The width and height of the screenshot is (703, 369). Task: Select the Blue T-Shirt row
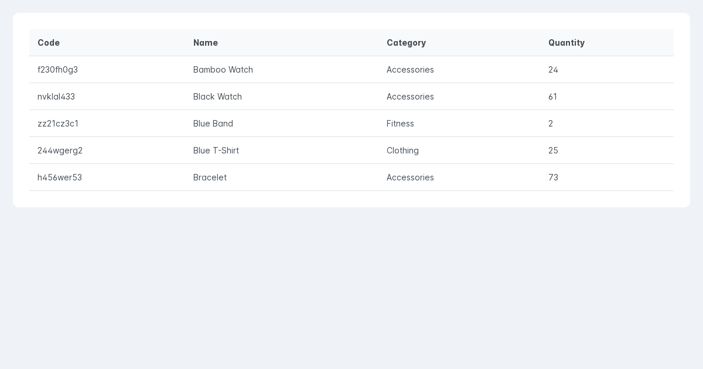[351, 151]
